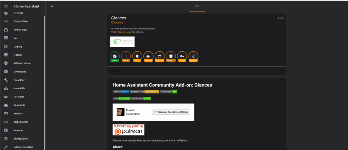Click the 'Frenck' name in sponsor card
This screenshot has width=348, height=150.
[130, 110]
